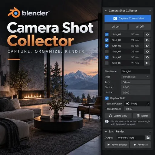Preview Shot_06 with its eye icon
Image resolution: width=155 pixels, height=155 pixels.
click(x=147, y=63)
